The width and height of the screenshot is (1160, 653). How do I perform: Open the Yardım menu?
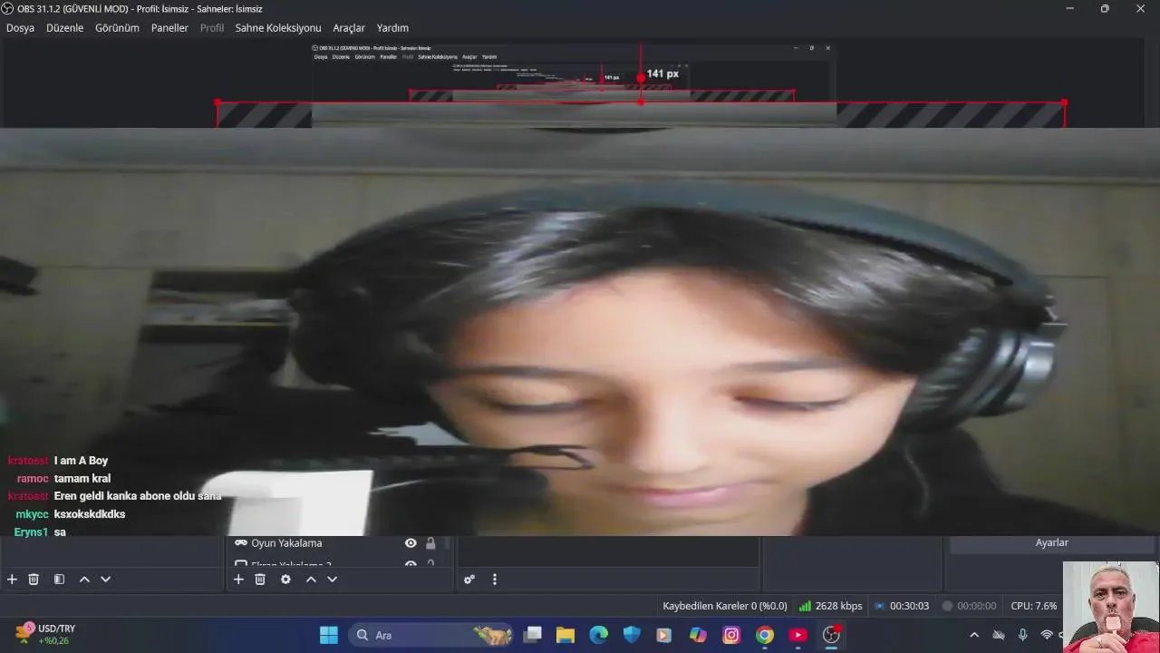(392, 28)
